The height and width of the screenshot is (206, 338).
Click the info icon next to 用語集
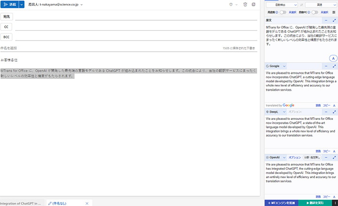coord(277,12)
